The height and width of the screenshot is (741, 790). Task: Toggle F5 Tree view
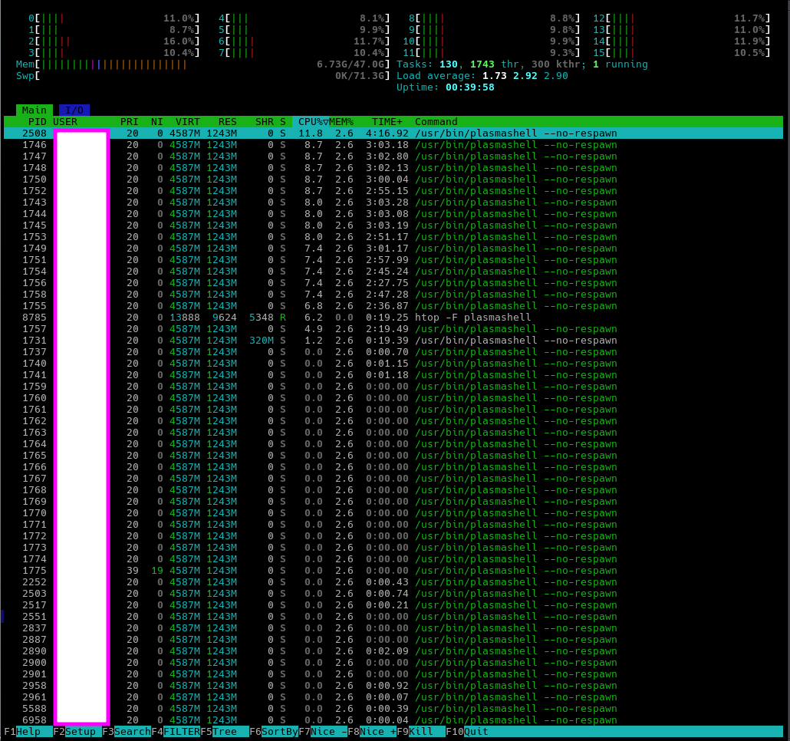pyautogui.click(x=225, y=732)
